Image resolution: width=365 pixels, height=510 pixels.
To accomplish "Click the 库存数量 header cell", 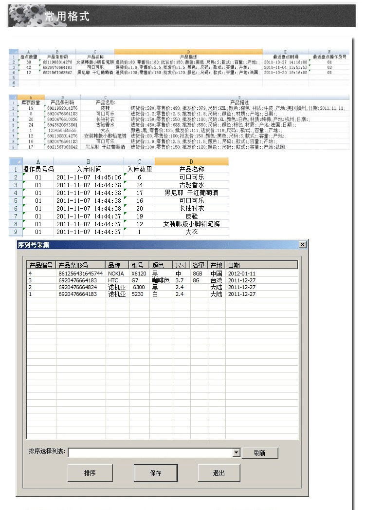I will click(x=31, y=102).
